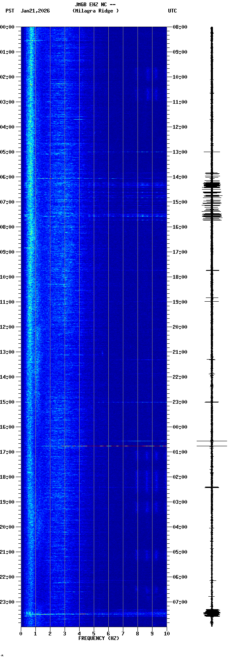This screenshot has height=660, width=230.
Task: Click the large seismogram spike near 00:45 UTC
Action: click(212, 446)
